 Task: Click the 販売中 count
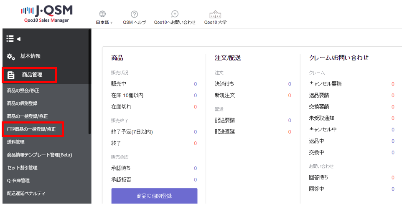point(196,84)
